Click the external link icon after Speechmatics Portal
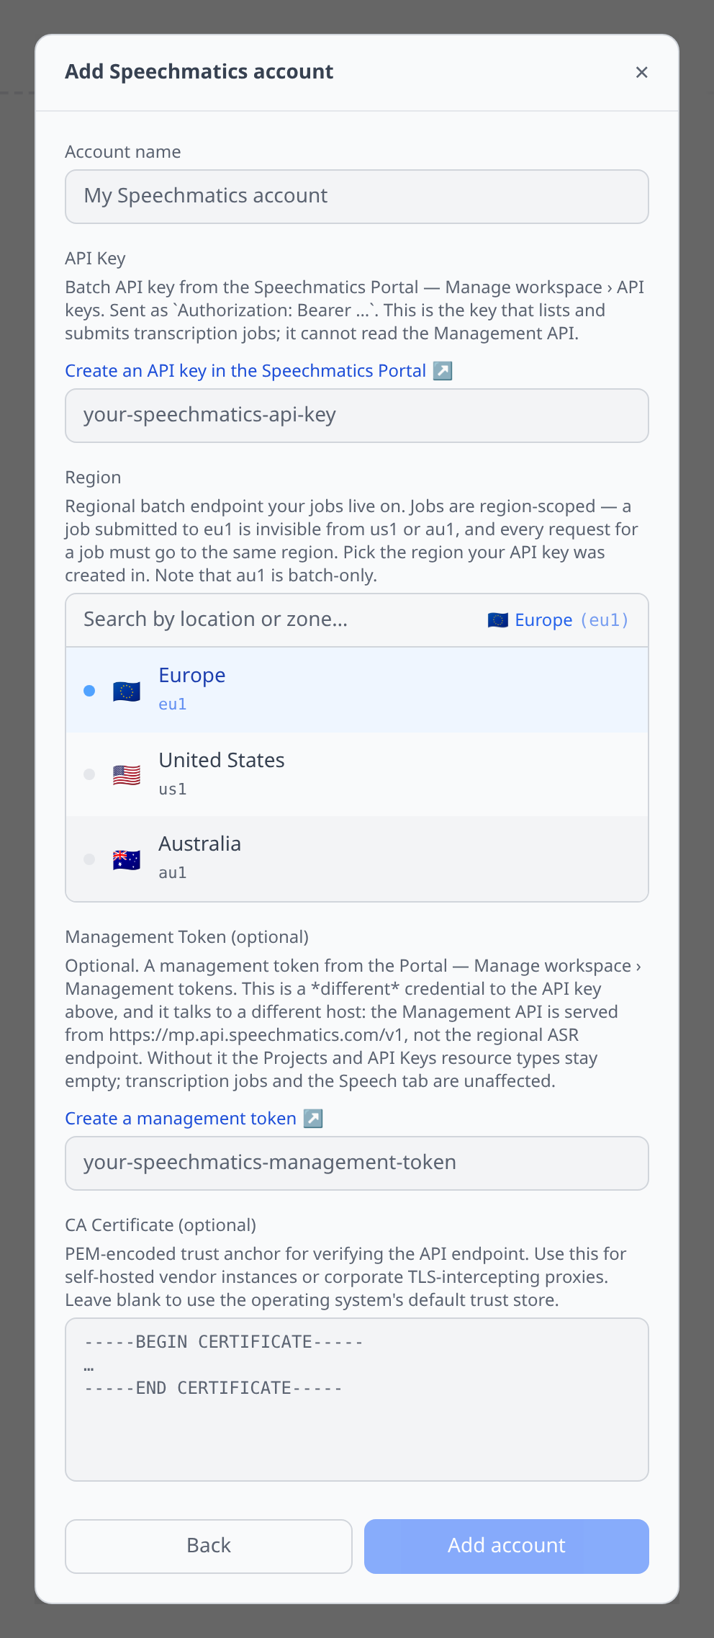This screenshot has height=1638, width=714. (443, 371)
